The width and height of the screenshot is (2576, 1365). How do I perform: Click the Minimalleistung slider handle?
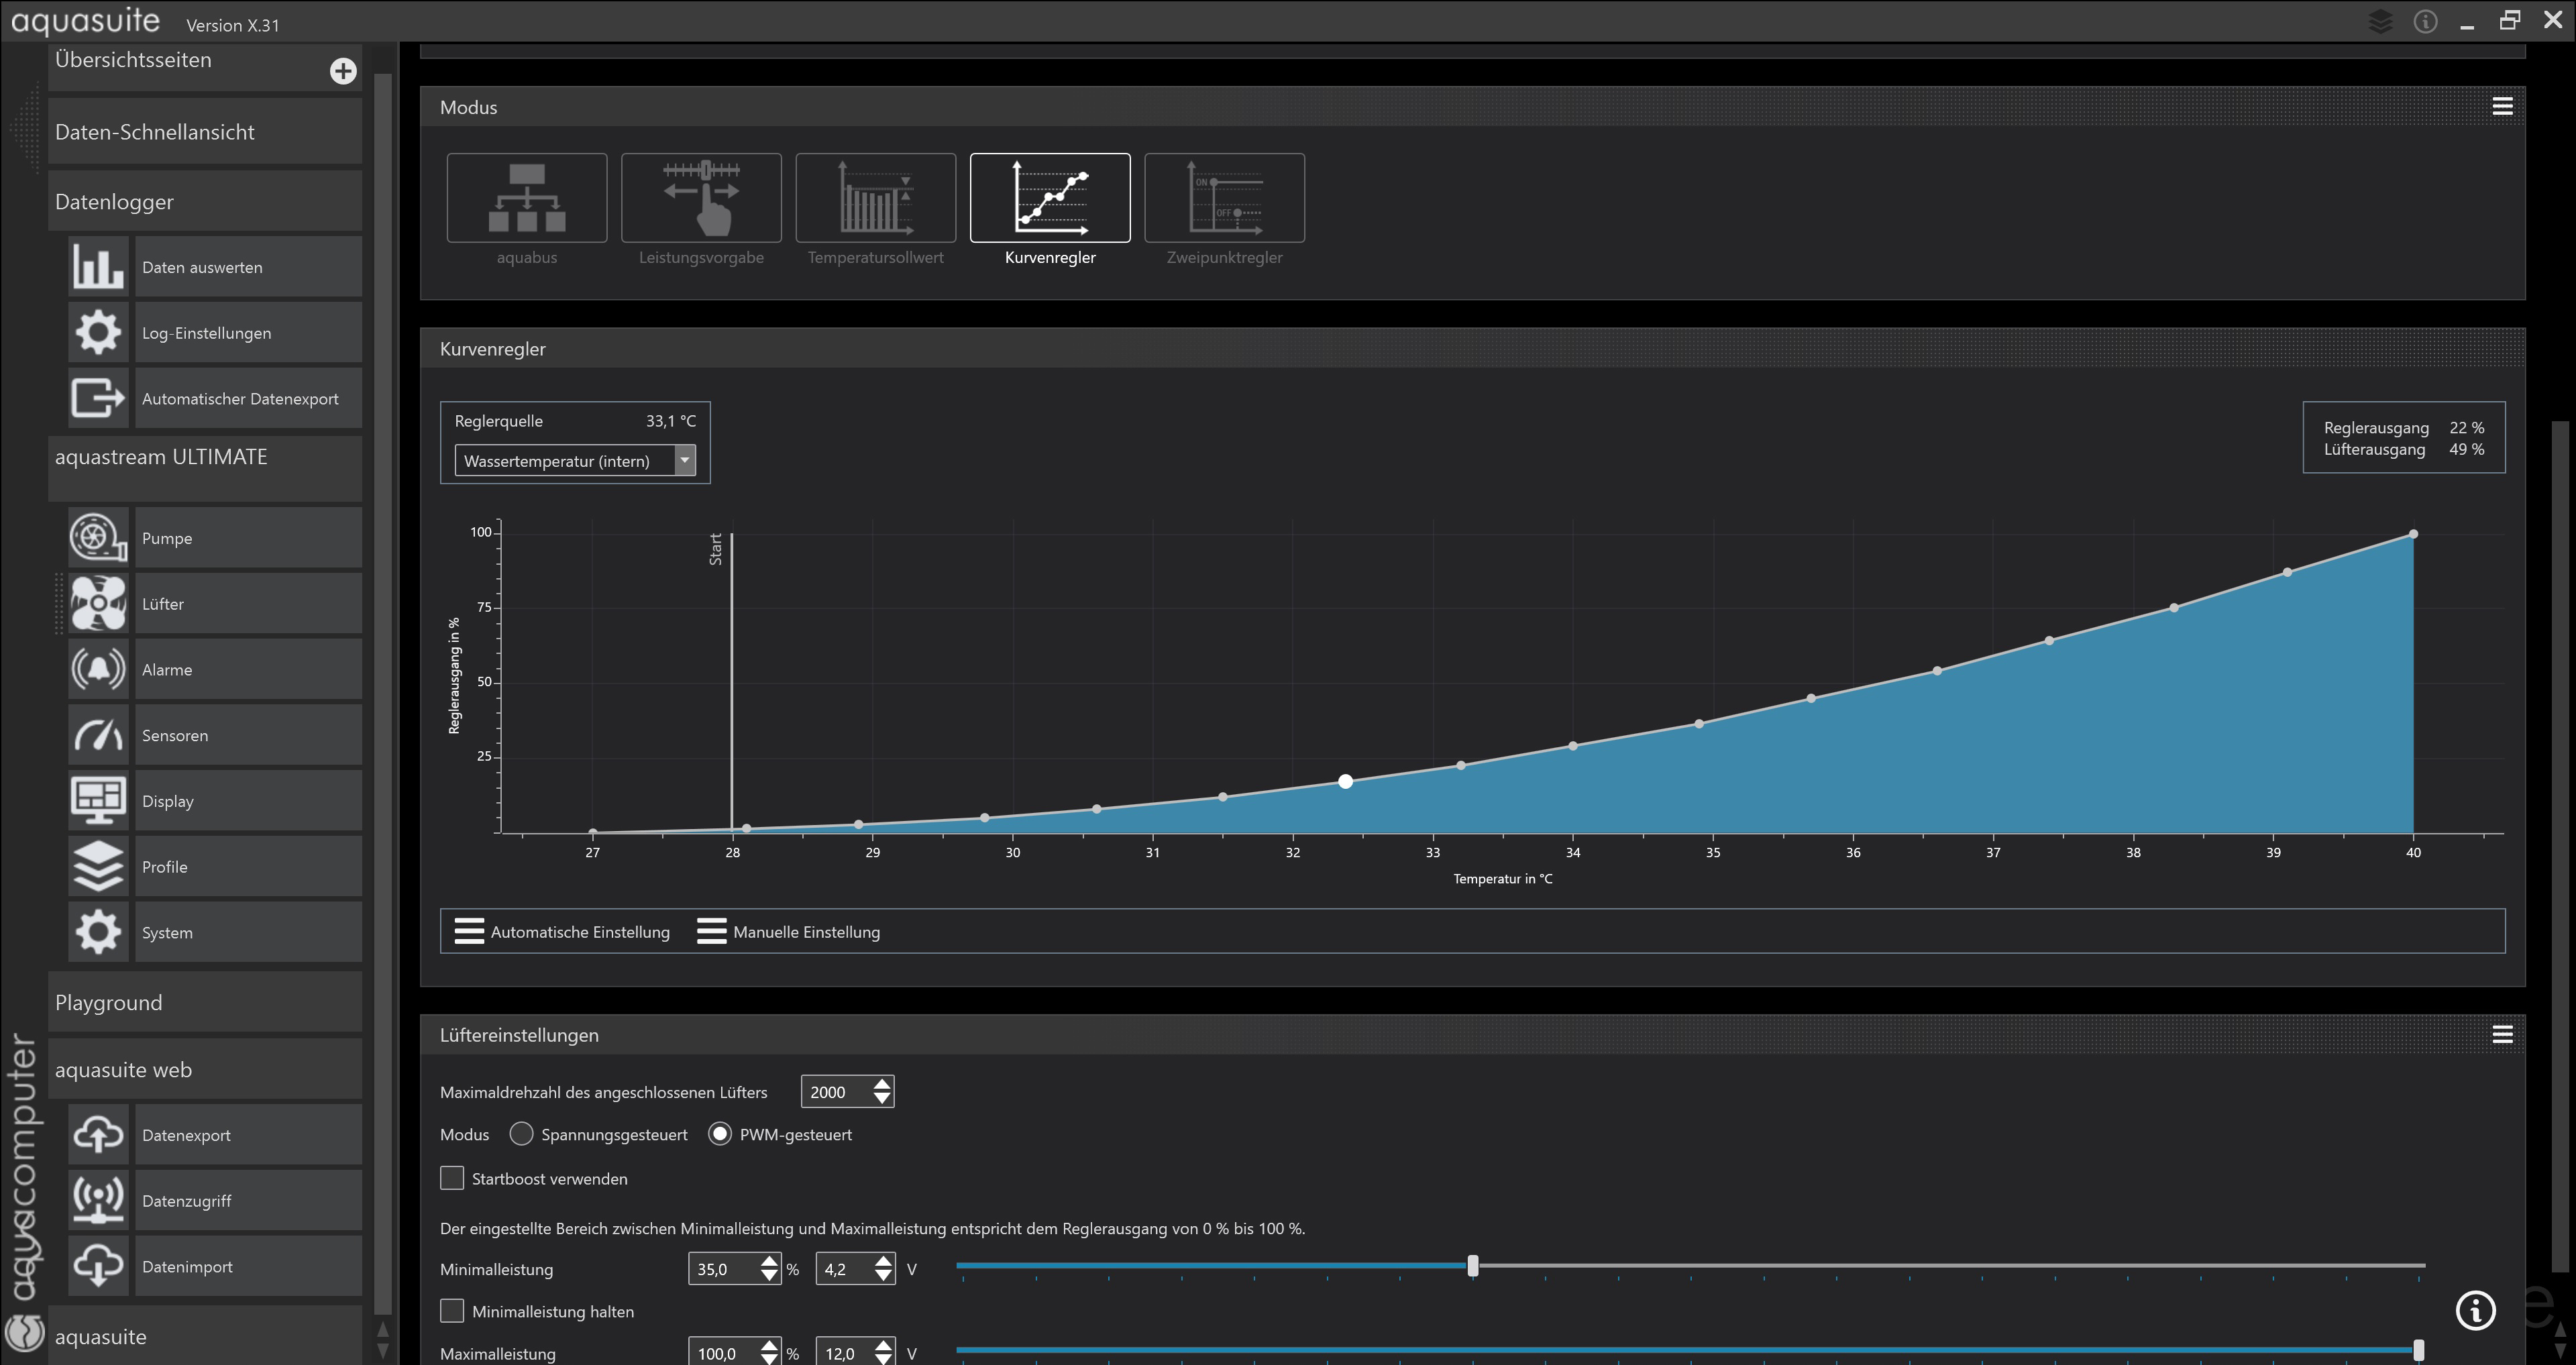pos(1472,1266)
